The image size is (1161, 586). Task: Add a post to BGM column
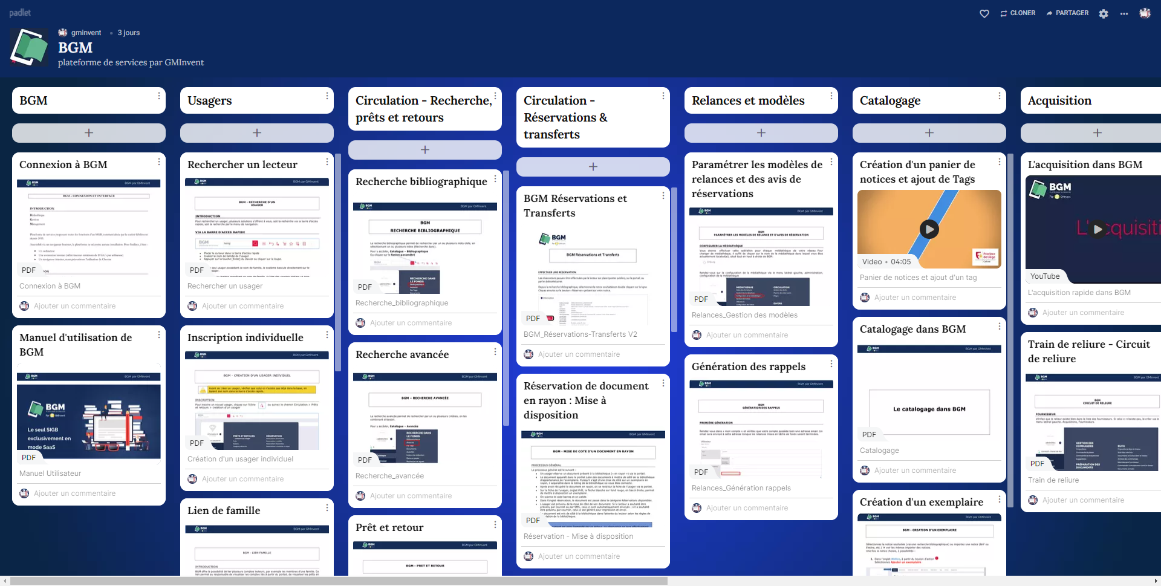(89, 133)
